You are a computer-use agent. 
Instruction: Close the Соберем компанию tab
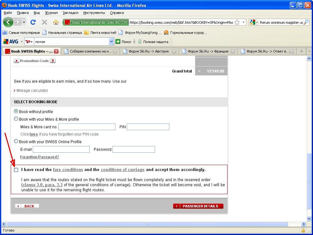pos(115,51)
